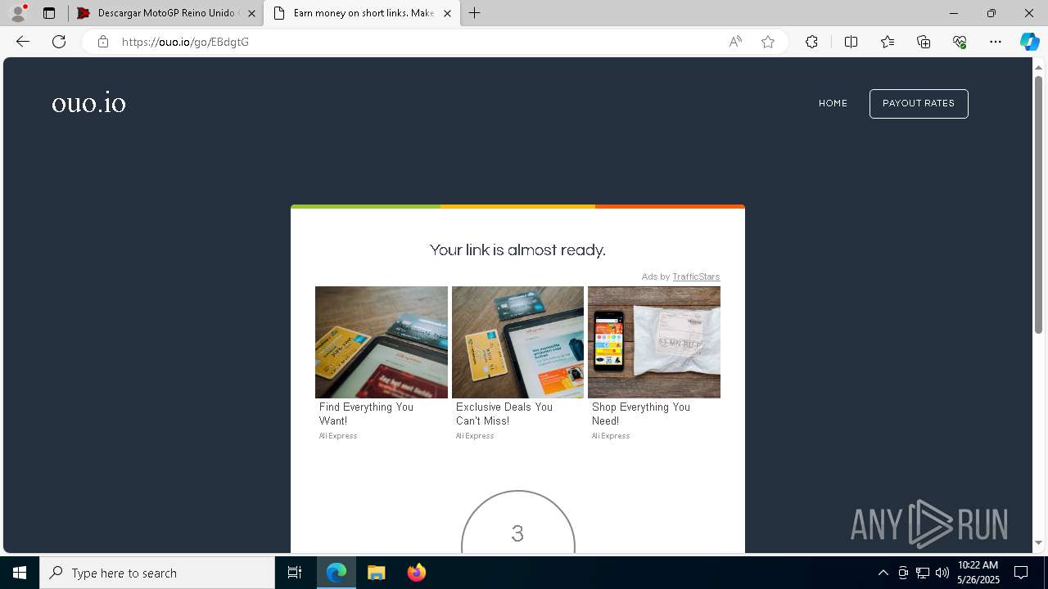Image resolution: width=1048 pixels, height=589 pixels.
Task: Follow the TrafficStars ads link
Action: pos(696,277)
